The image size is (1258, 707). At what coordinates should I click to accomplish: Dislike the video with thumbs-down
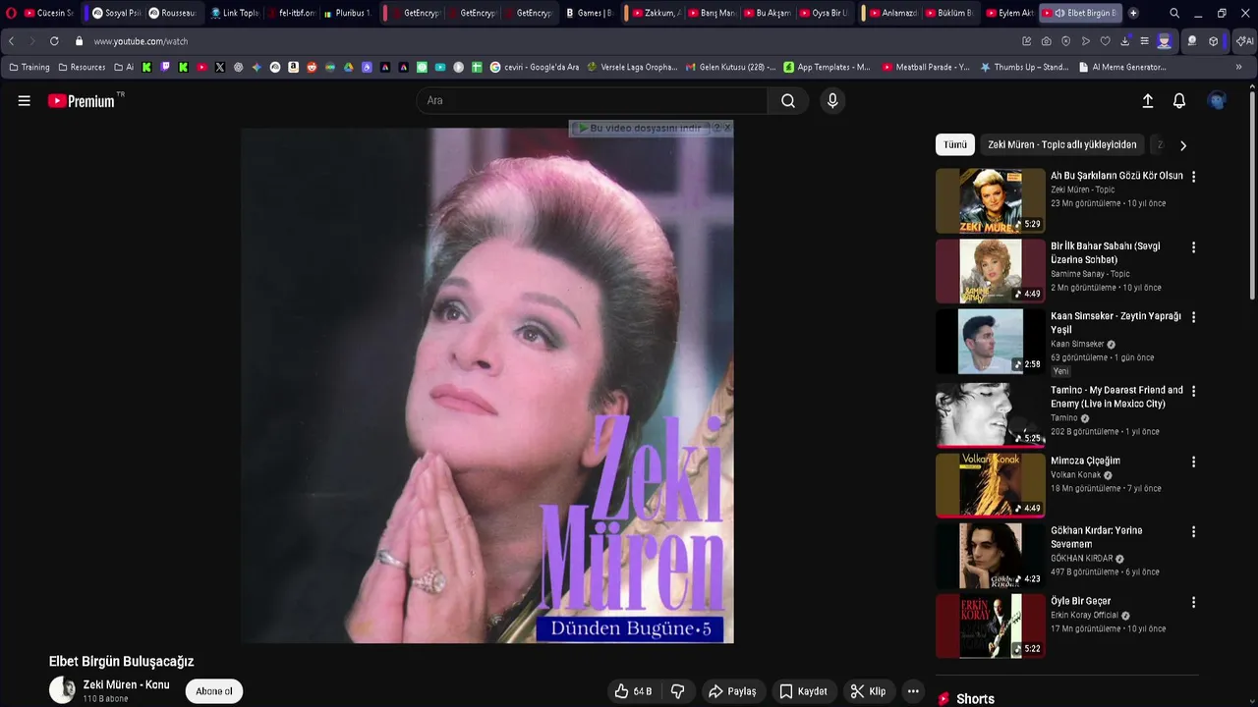click(x=677, y=691)
